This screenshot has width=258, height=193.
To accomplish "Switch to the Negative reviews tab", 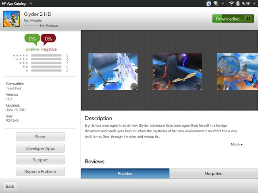I will [214, 173].
